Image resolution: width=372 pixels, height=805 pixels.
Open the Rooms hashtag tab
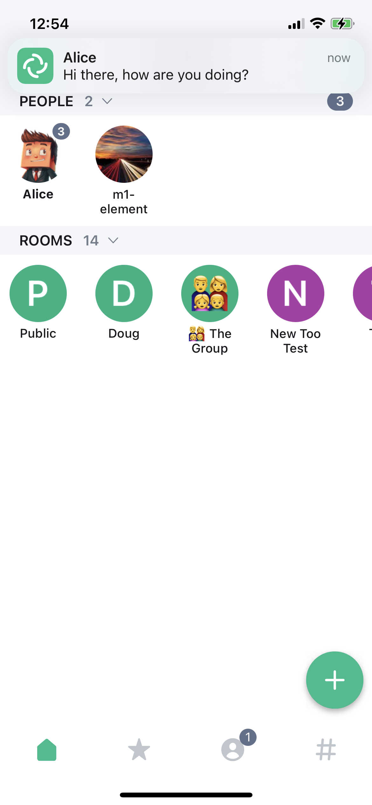[326, 750]
